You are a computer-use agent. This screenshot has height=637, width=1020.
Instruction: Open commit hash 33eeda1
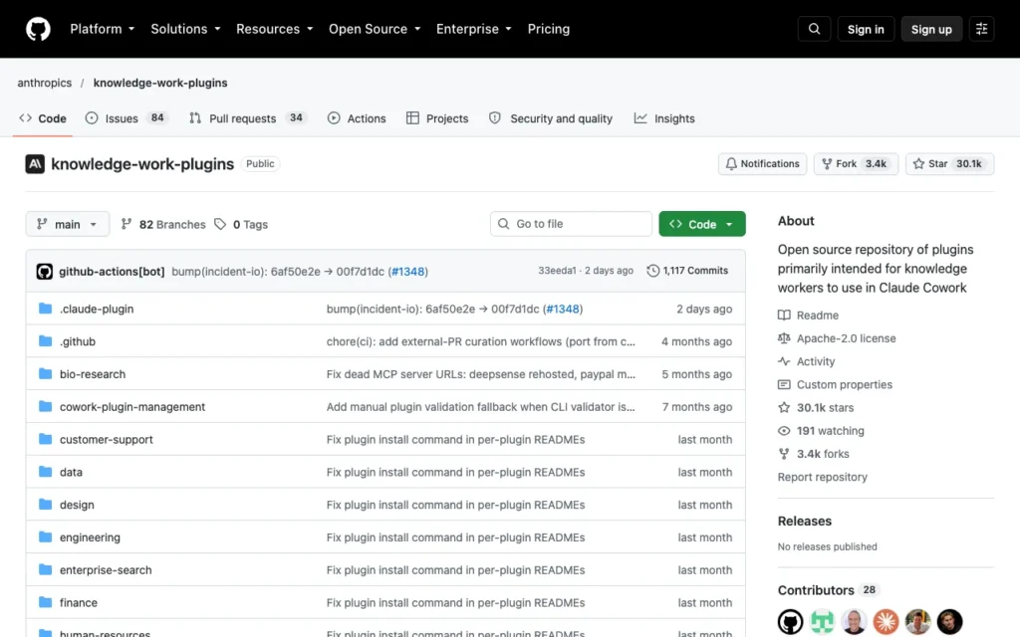click(557, 271)
